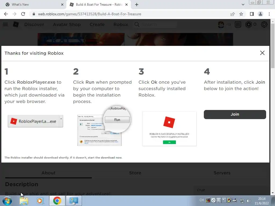Expand the tab search dropdown
The image size is (275, 206).
point(243,5)
